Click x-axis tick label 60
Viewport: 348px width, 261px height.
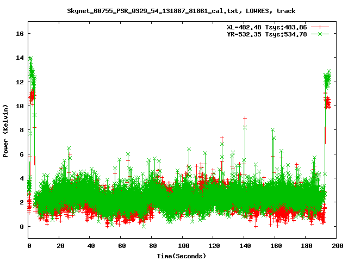click(x=122, y=246)
